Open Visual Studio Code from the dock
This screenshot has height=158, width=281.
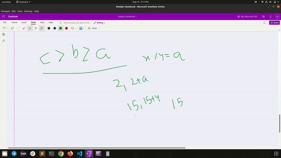click(x=79, y=154)
